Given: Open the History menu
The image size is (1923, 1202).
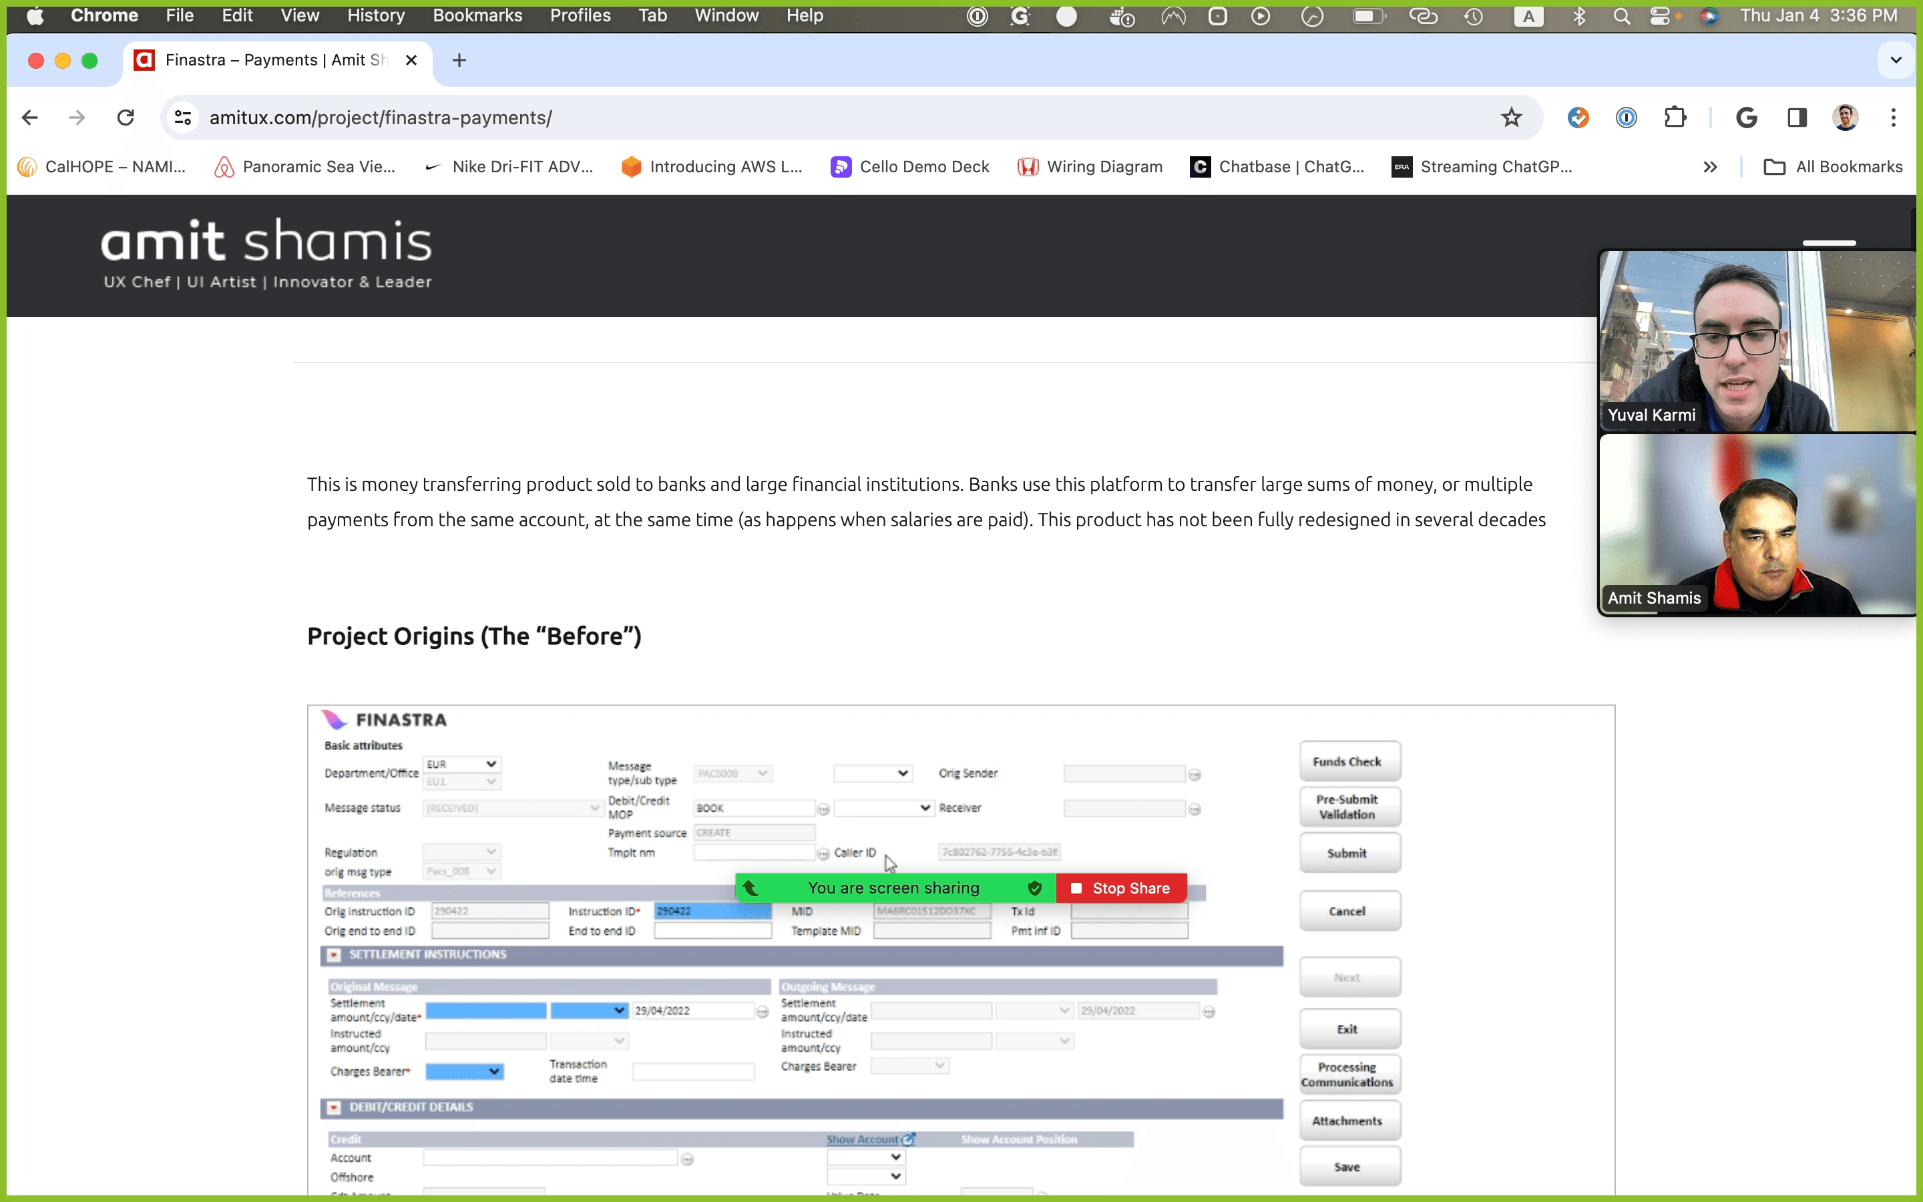Looking at the screenshot, I should coord(376,16).
